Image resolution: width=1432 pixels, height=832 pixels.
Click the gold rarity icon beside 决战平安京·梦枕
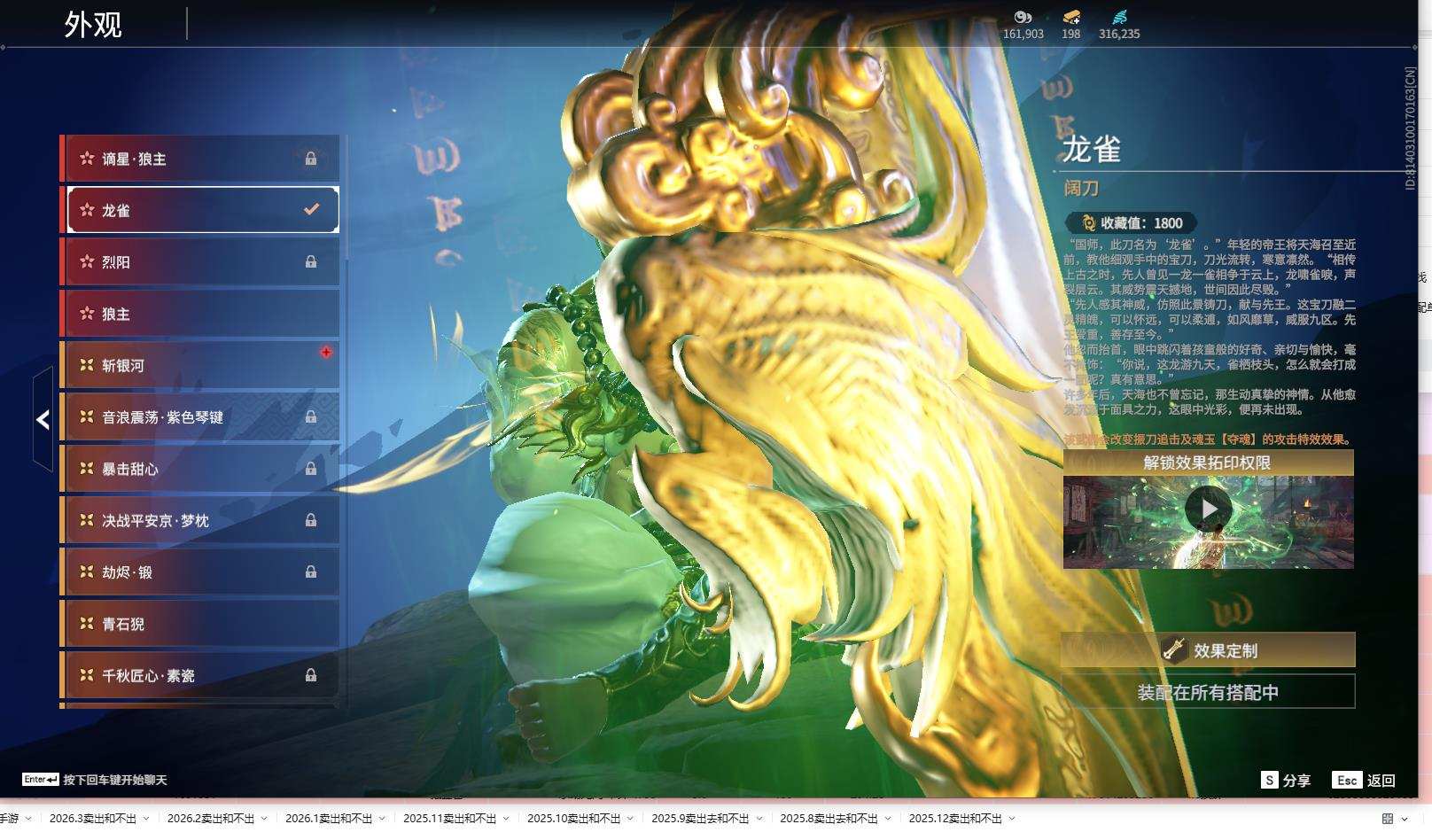click(87, 520)
